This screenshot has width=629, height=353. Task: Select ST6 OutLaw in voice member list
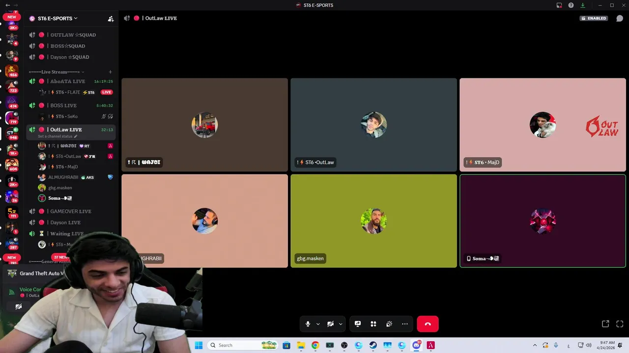pos(76,156)
